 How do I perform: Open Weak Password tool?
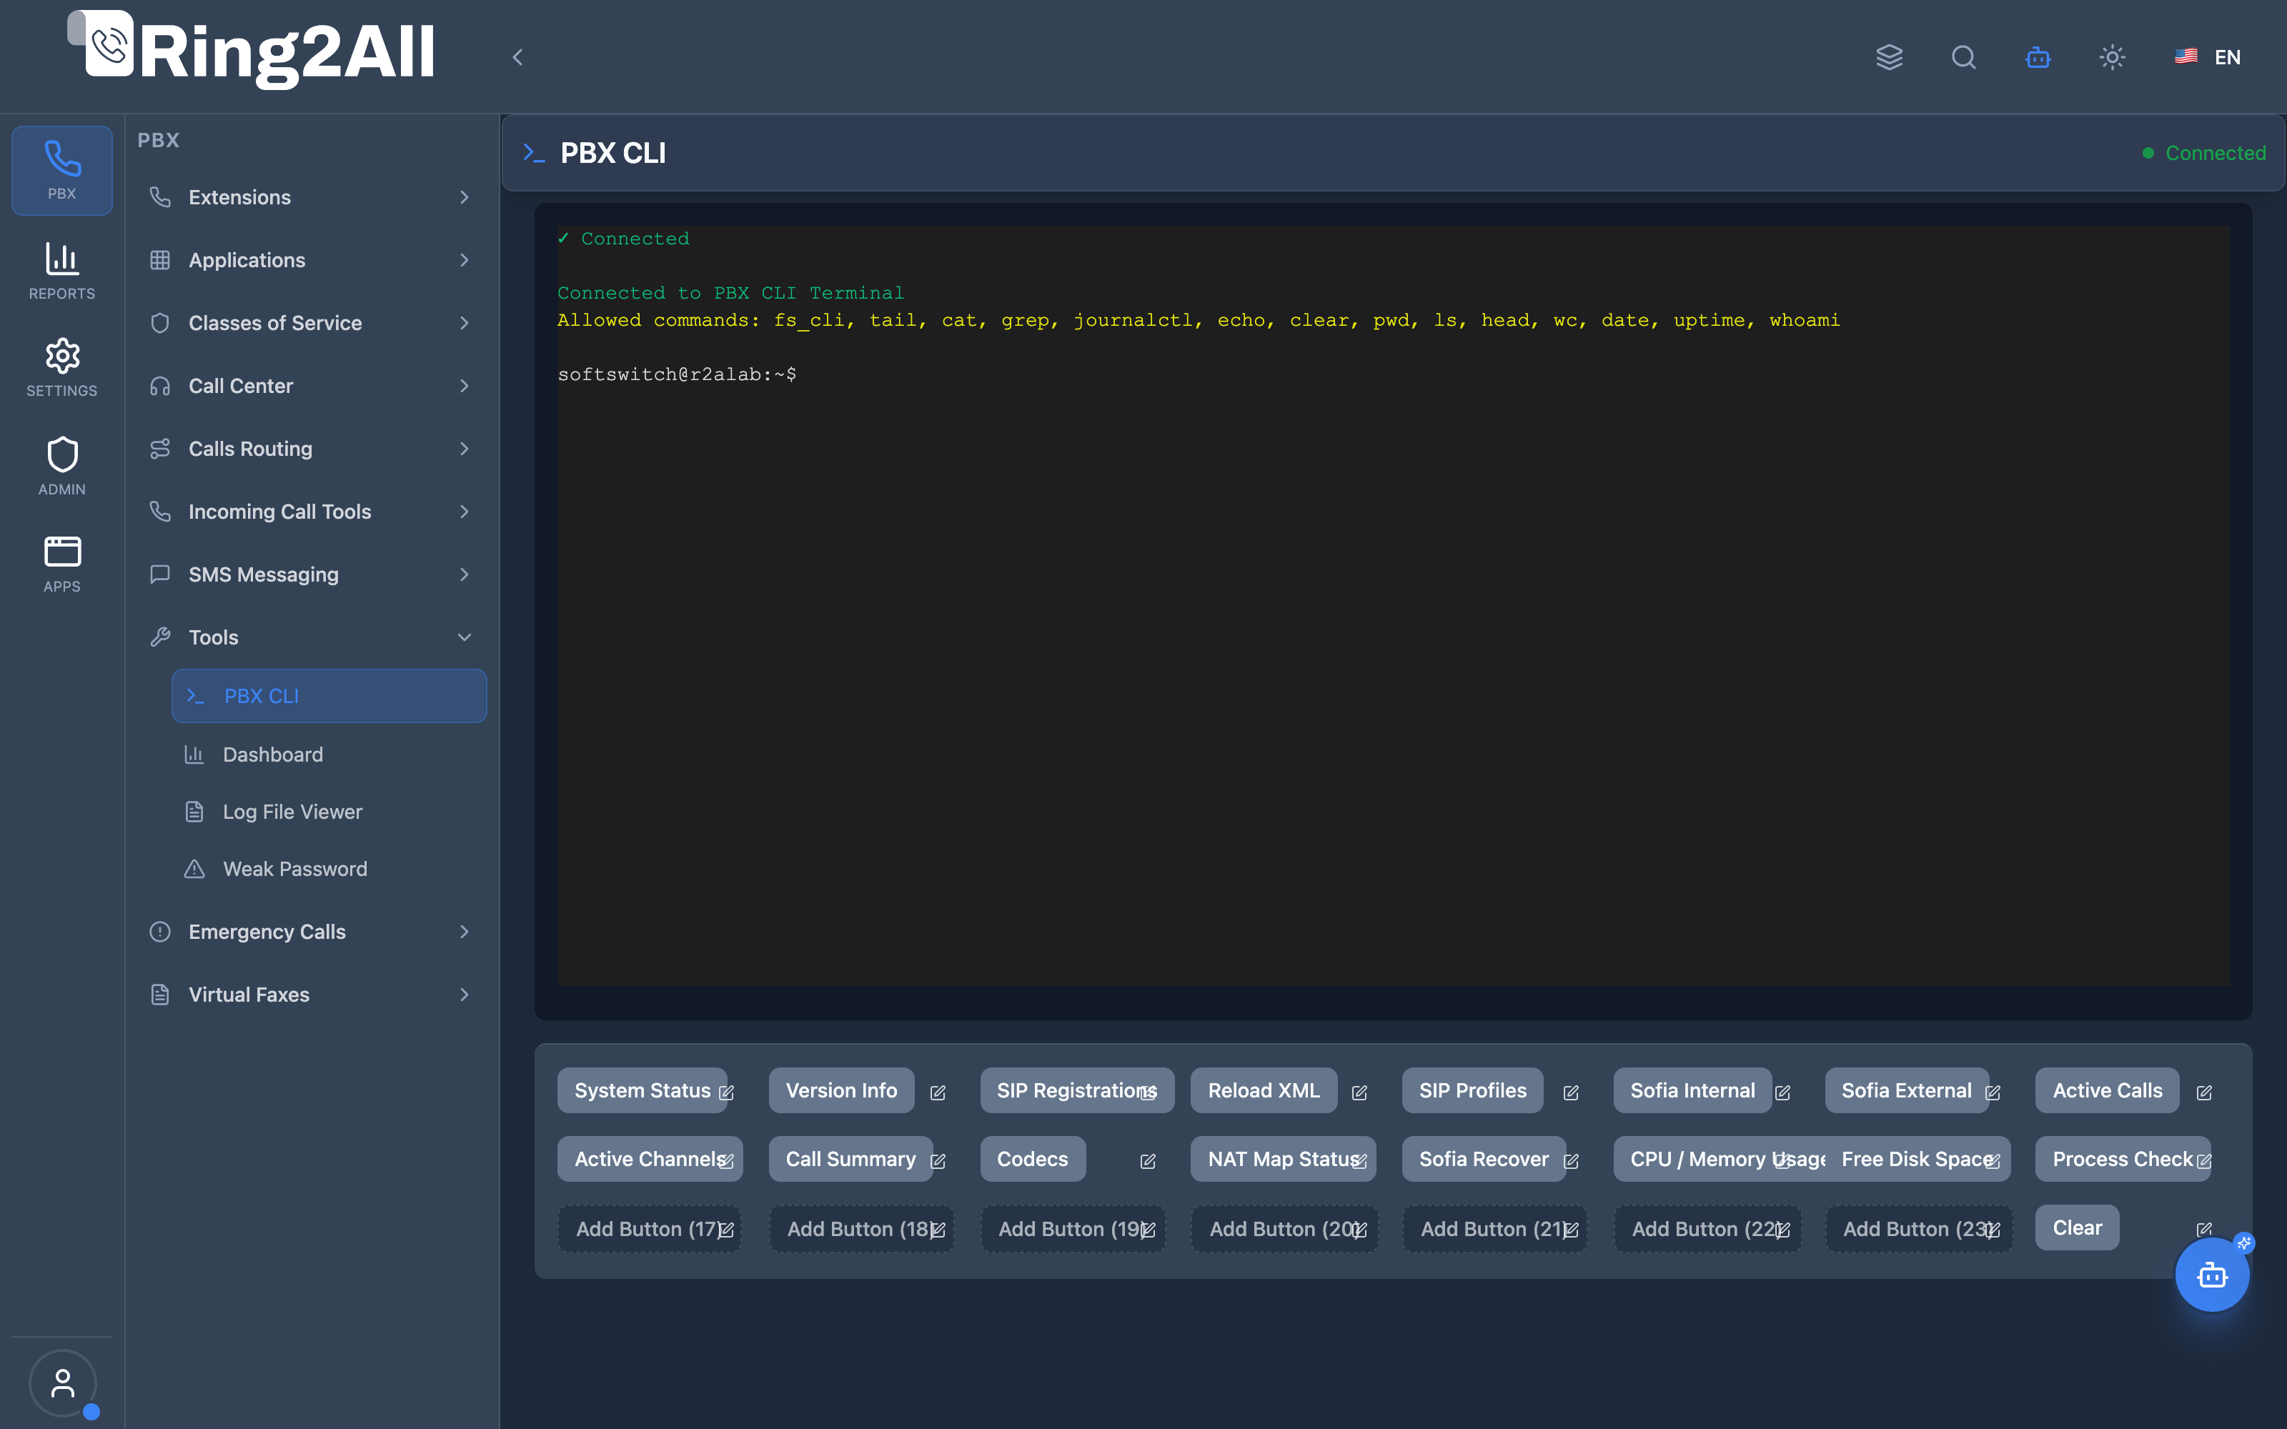pos(329,869)
